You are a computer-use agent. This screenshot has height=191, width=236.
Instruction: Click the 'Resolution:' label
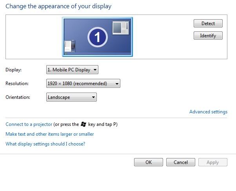(17, 84)
